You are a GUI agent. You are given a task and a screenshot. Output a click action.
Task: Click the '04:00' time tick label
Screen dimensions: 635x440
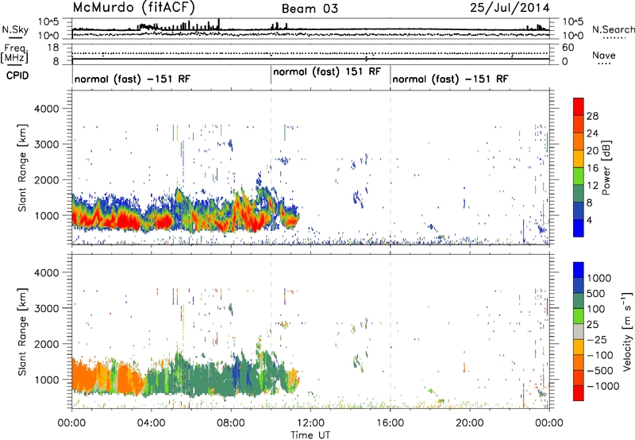point(151,423)
